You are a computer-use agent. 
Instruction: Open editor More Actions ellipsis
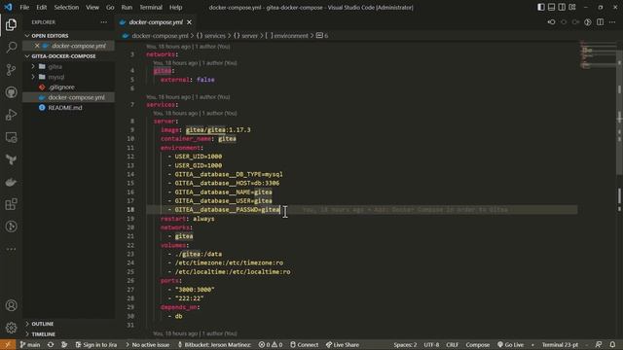click(x=612, y=22)
